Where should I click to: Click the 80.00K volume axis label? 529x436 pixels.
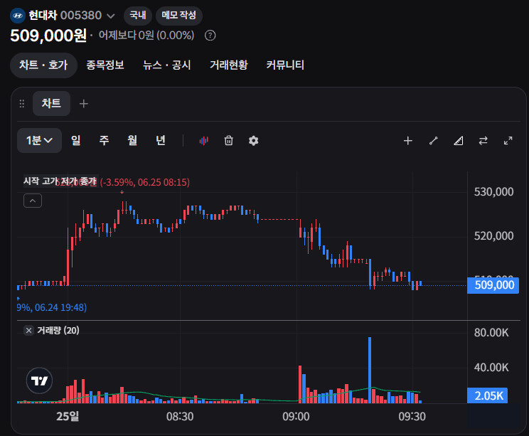(491, 333)
